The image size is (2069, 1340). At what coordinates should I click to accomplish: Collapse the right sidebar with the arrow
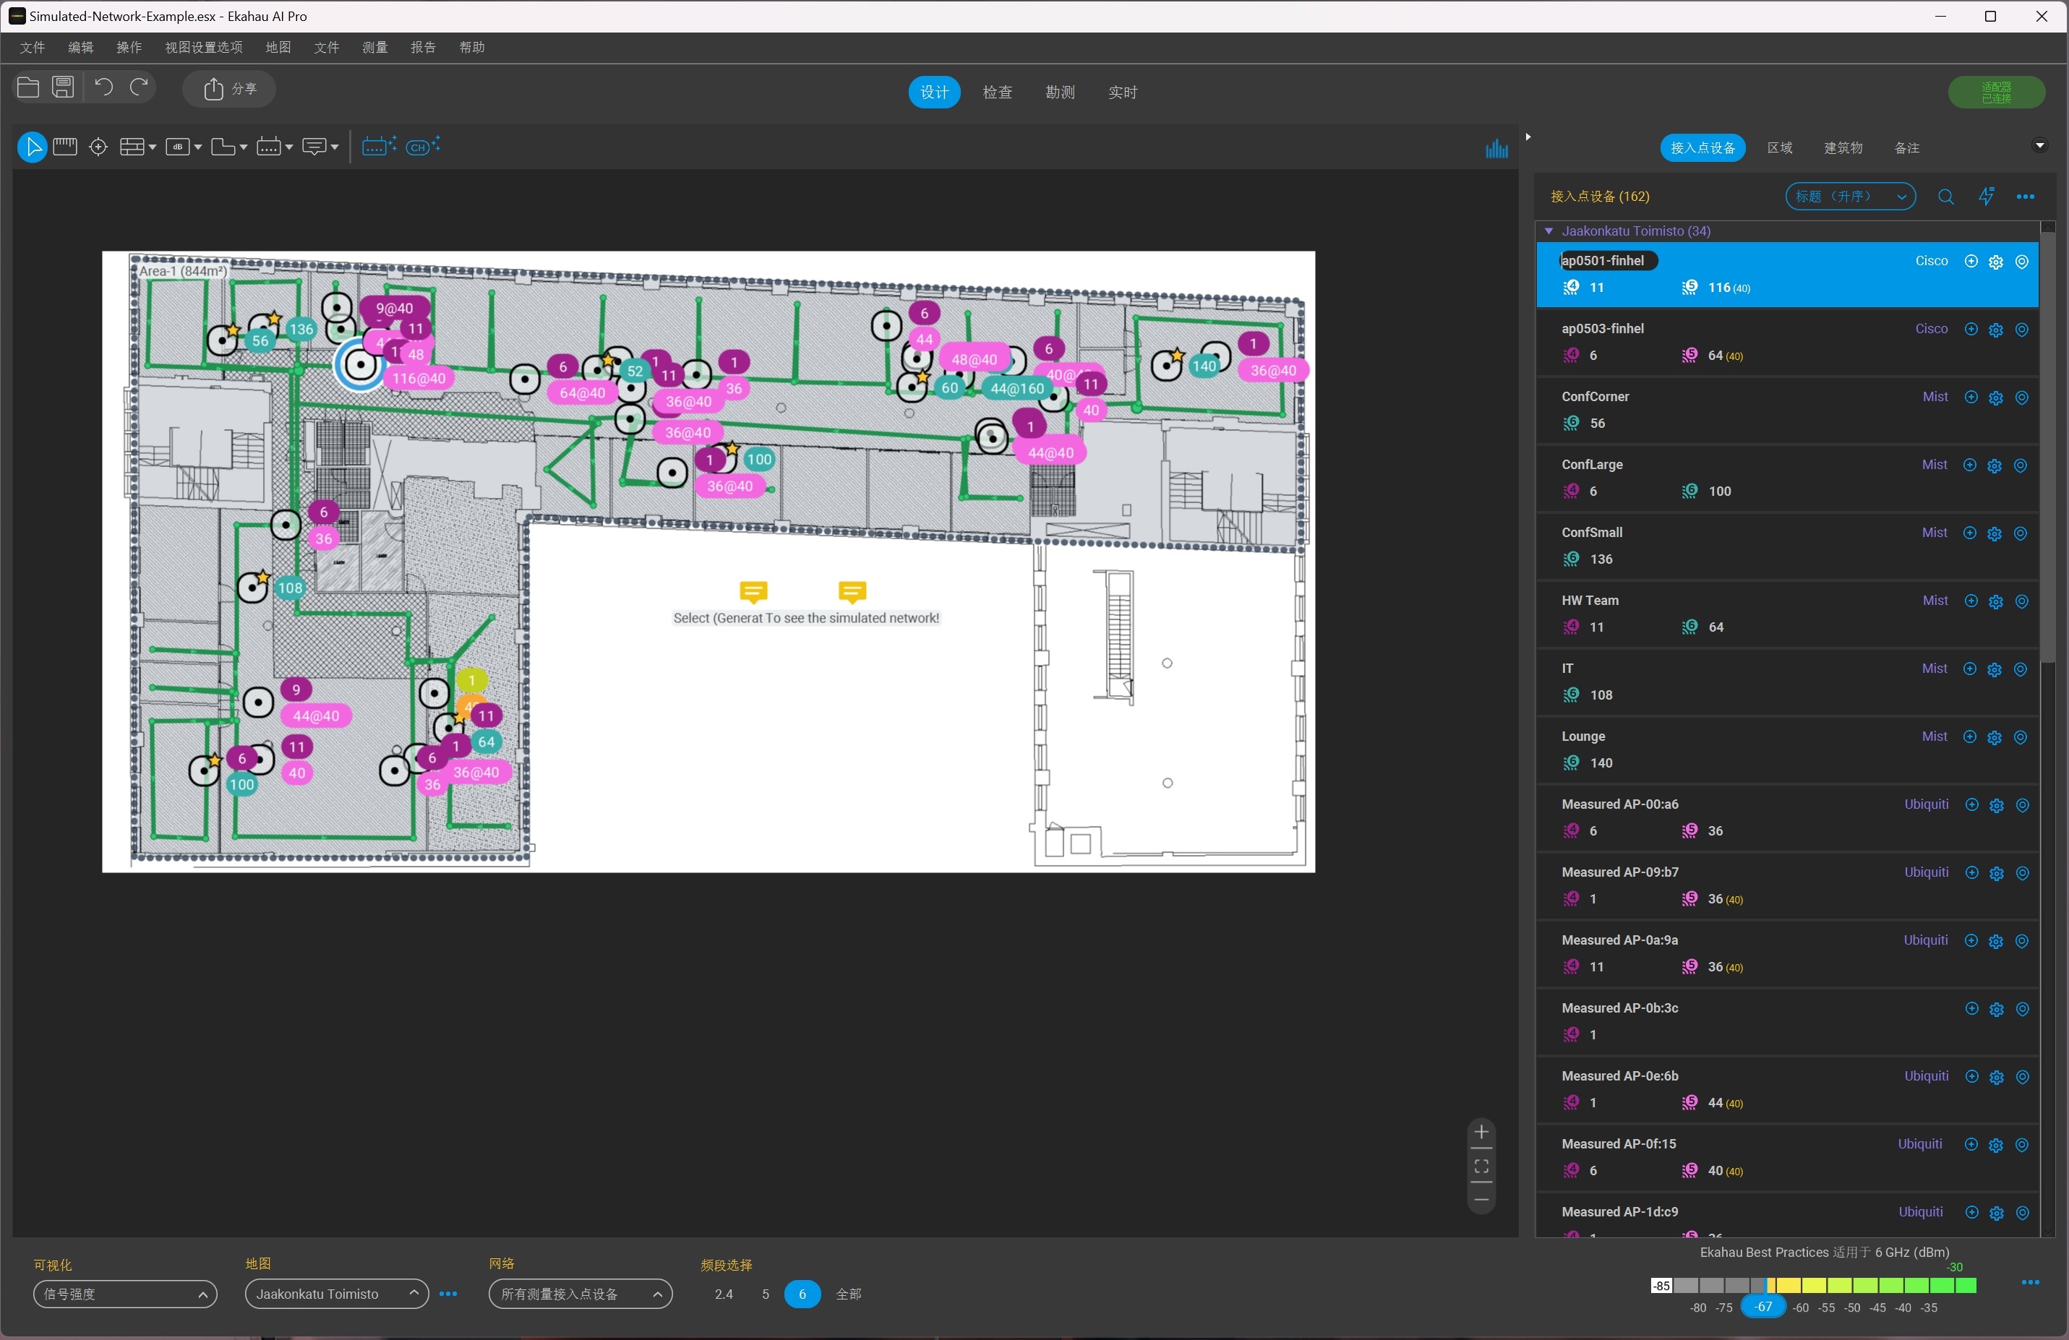1528,137
